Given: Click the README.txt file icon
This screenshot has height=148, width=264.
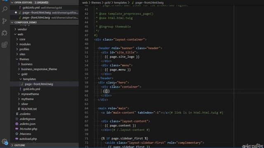Looking at the screenshot, I should tap(19, 109).
